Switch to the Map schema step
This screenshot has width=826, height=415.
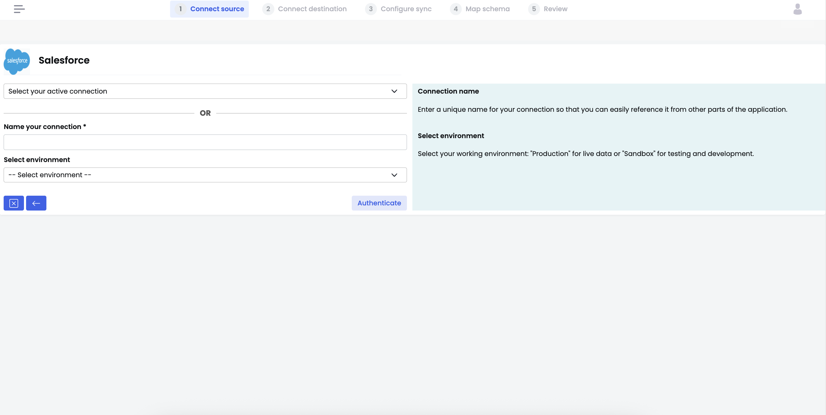[x=480, y=9]
